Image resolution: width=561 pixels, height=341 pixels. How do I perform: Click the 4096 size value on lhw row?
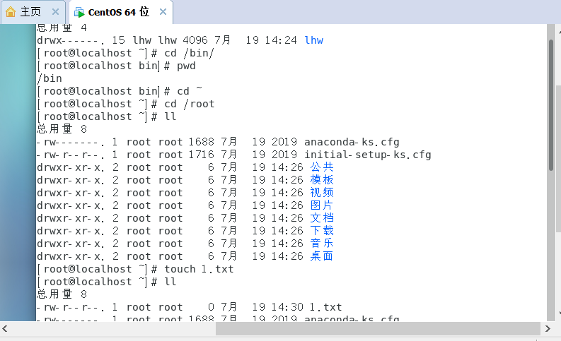(x=195, y=40)
